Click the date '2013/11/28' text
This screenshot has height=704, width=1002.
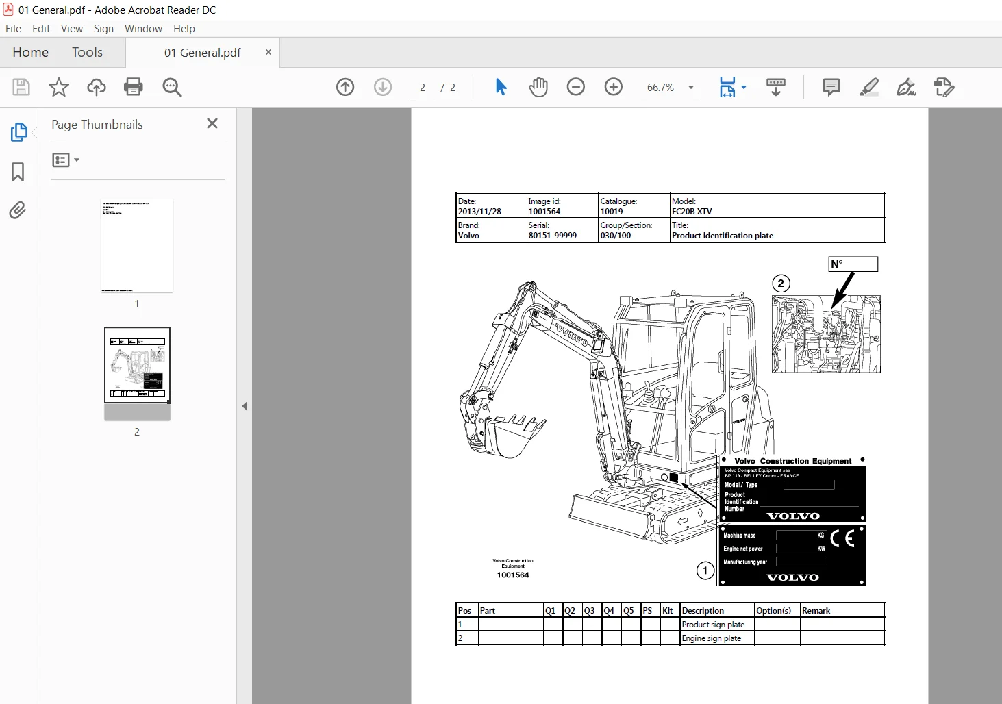coord(479,212)
